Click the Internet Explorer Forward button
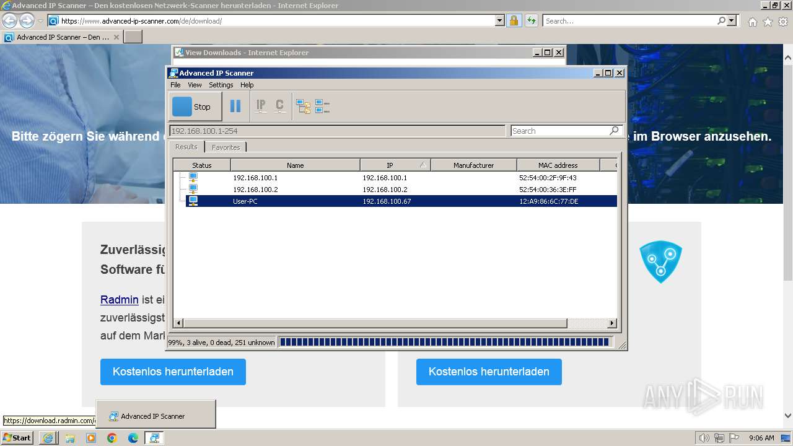Viewport: 793px width, 446px height. (x=27, y=20)
